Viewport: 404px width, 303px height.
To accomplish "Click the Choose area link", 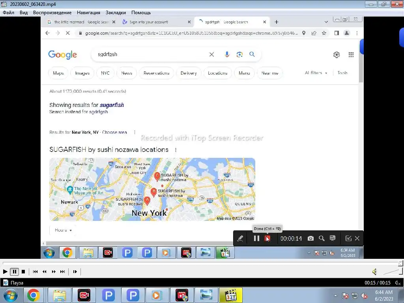I will (x=114, y=132).
